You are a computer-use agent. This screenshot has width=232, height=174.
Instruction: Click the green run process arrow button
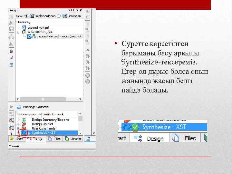click(11, 107)
